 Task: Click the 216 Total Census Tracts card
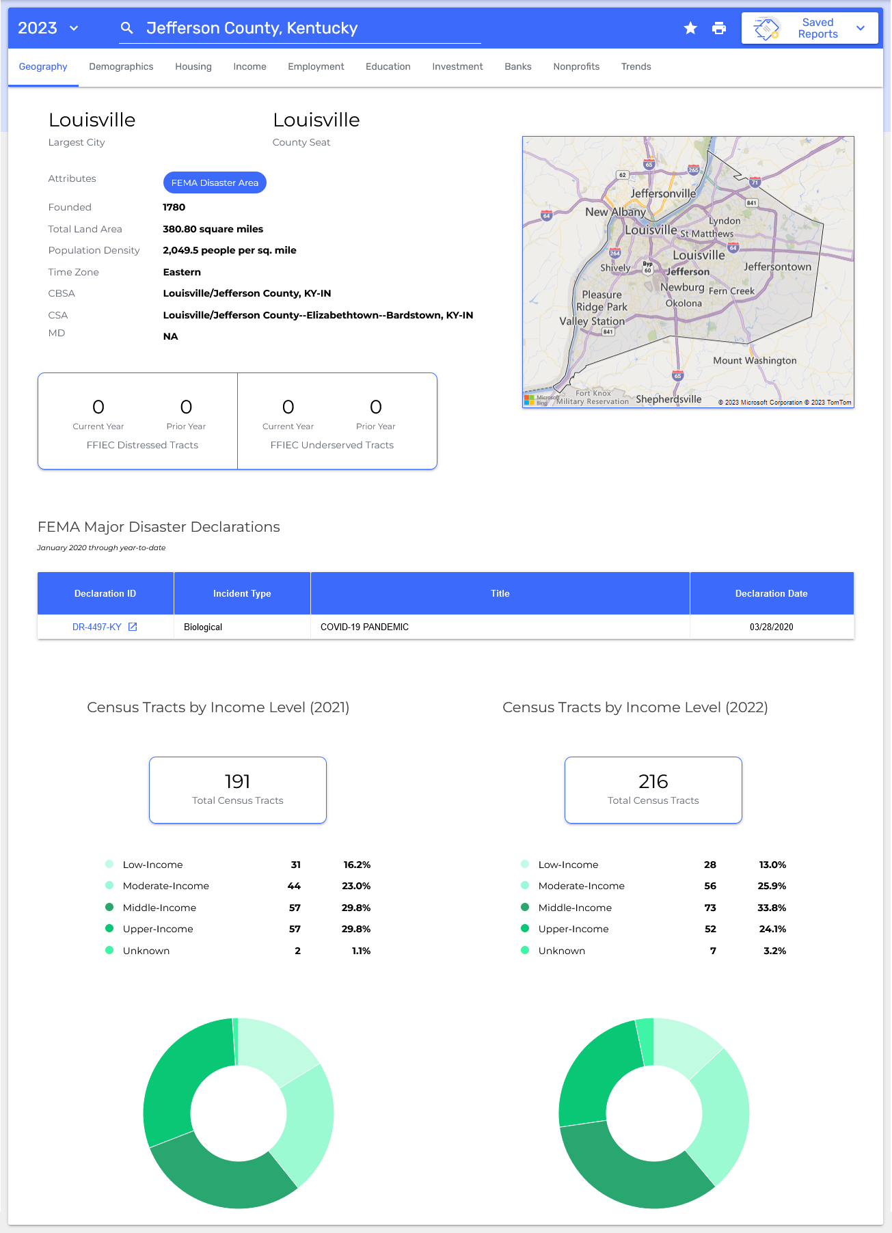click(x=653, y=790)
